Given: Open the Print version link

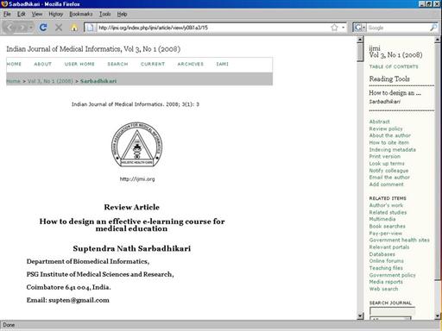Looking at the screenshot, I should click(x=385, y=156).
